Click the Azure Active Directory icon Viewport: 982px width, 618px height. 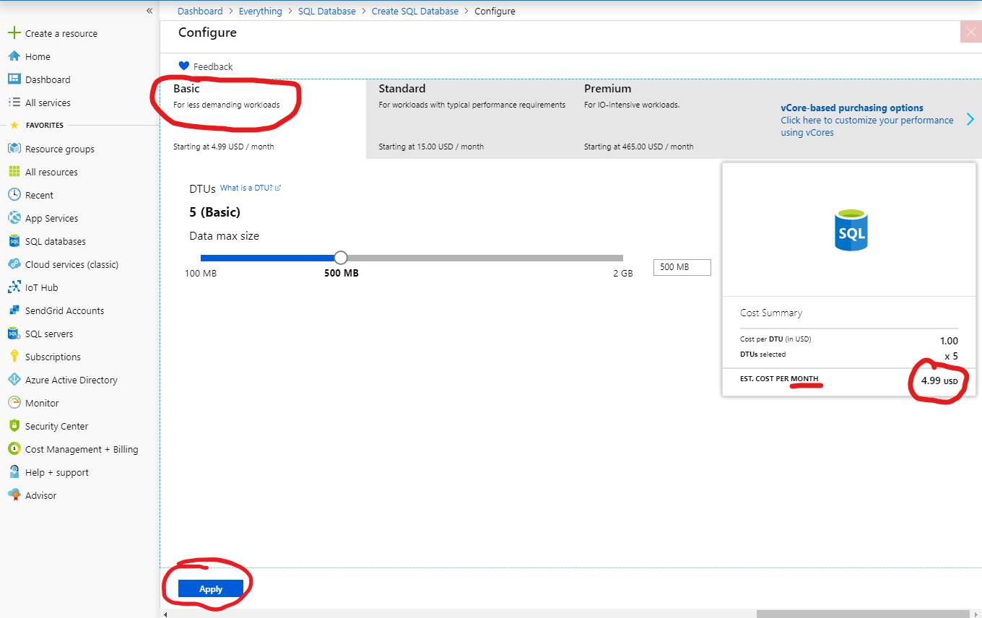pos(14,380)
